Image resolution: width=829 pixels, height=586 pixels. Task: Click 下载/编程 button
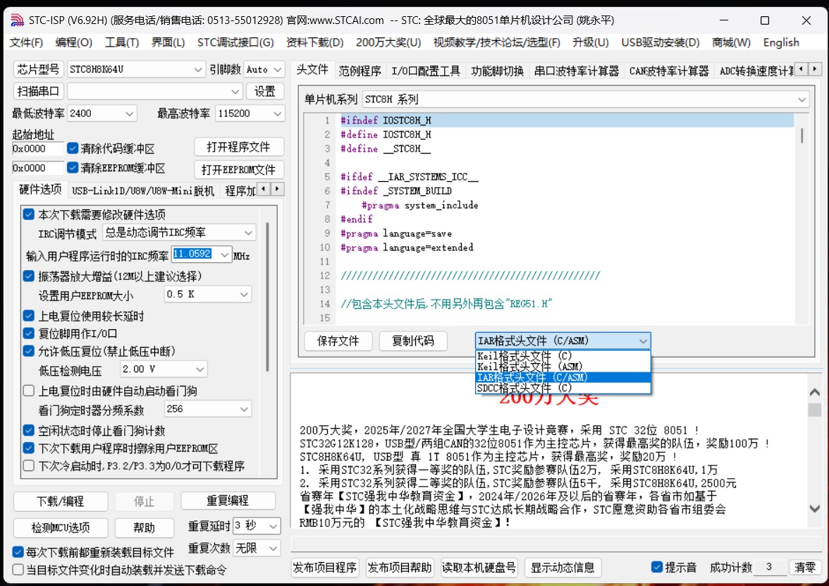61,501
